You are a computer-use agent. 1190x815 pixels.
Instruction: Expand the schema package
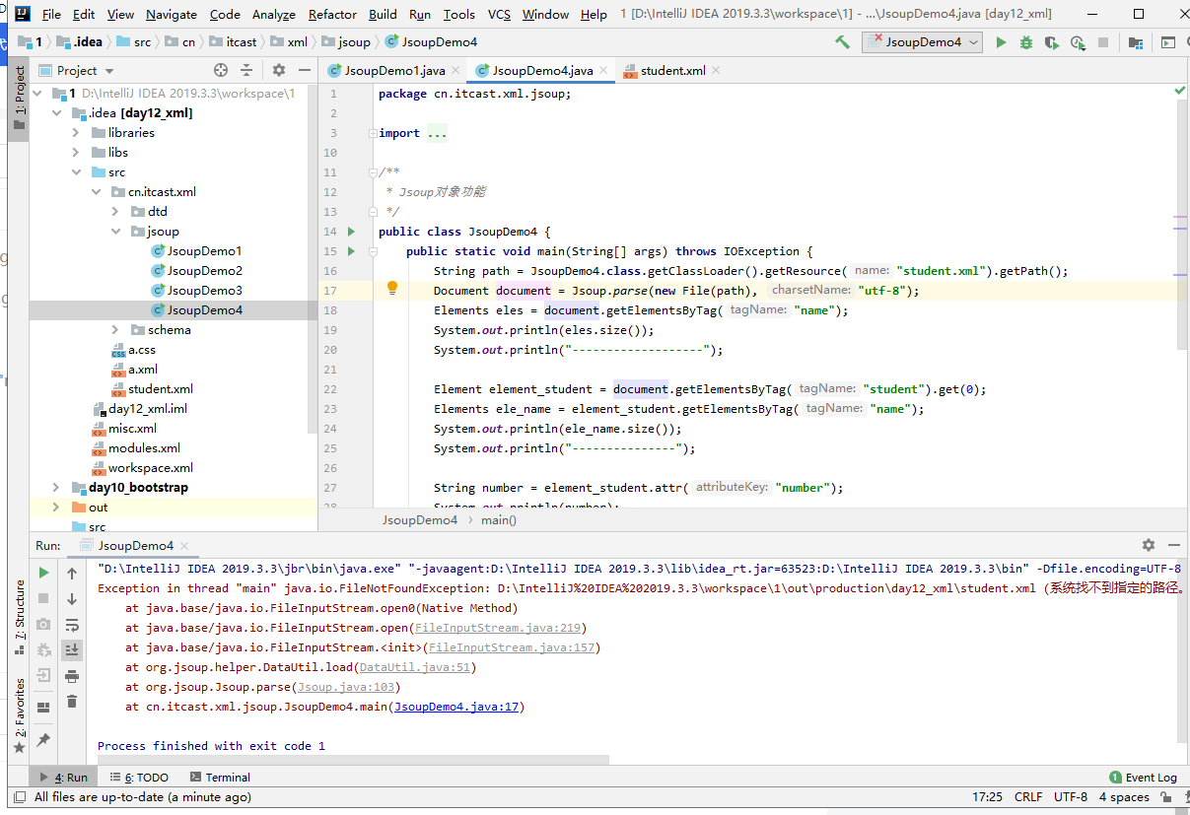pyautogui.click(x=115, y=330)
